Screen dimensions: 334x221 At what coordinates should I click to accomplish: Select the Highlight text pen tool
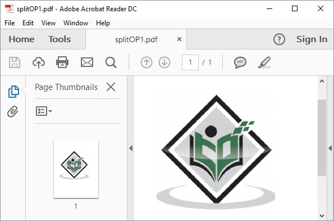click(x=264, y=62)
